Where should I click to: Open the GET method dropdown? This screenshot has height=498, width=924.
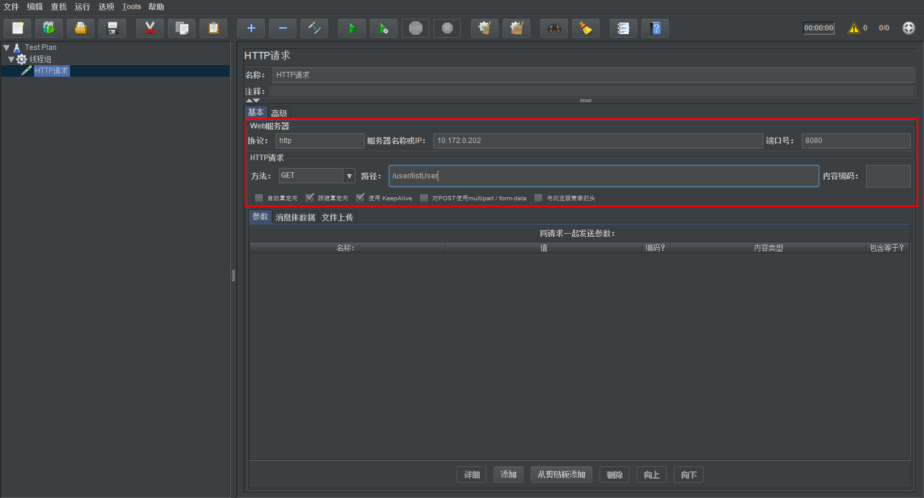(349, 176)
